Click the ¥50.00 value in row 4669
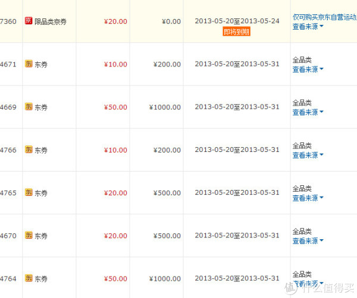 point(115,107)
